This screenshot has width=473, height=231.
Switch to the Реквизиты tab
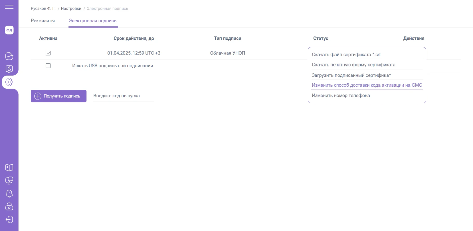pyautogui.click(x=43, y=21)
